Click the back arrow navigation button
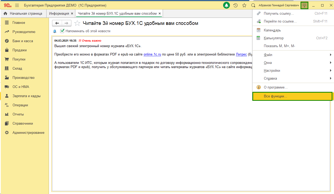 [x=57, y=23]
